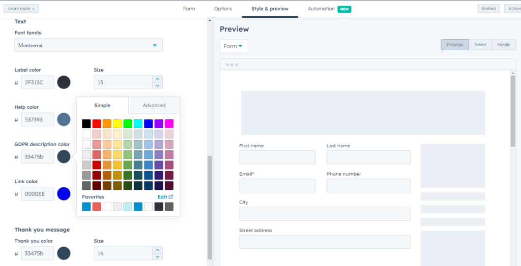The width and height of the screenshot is (521, 266).
Task: Click the Help color hex field
Action: coord(38,119)
